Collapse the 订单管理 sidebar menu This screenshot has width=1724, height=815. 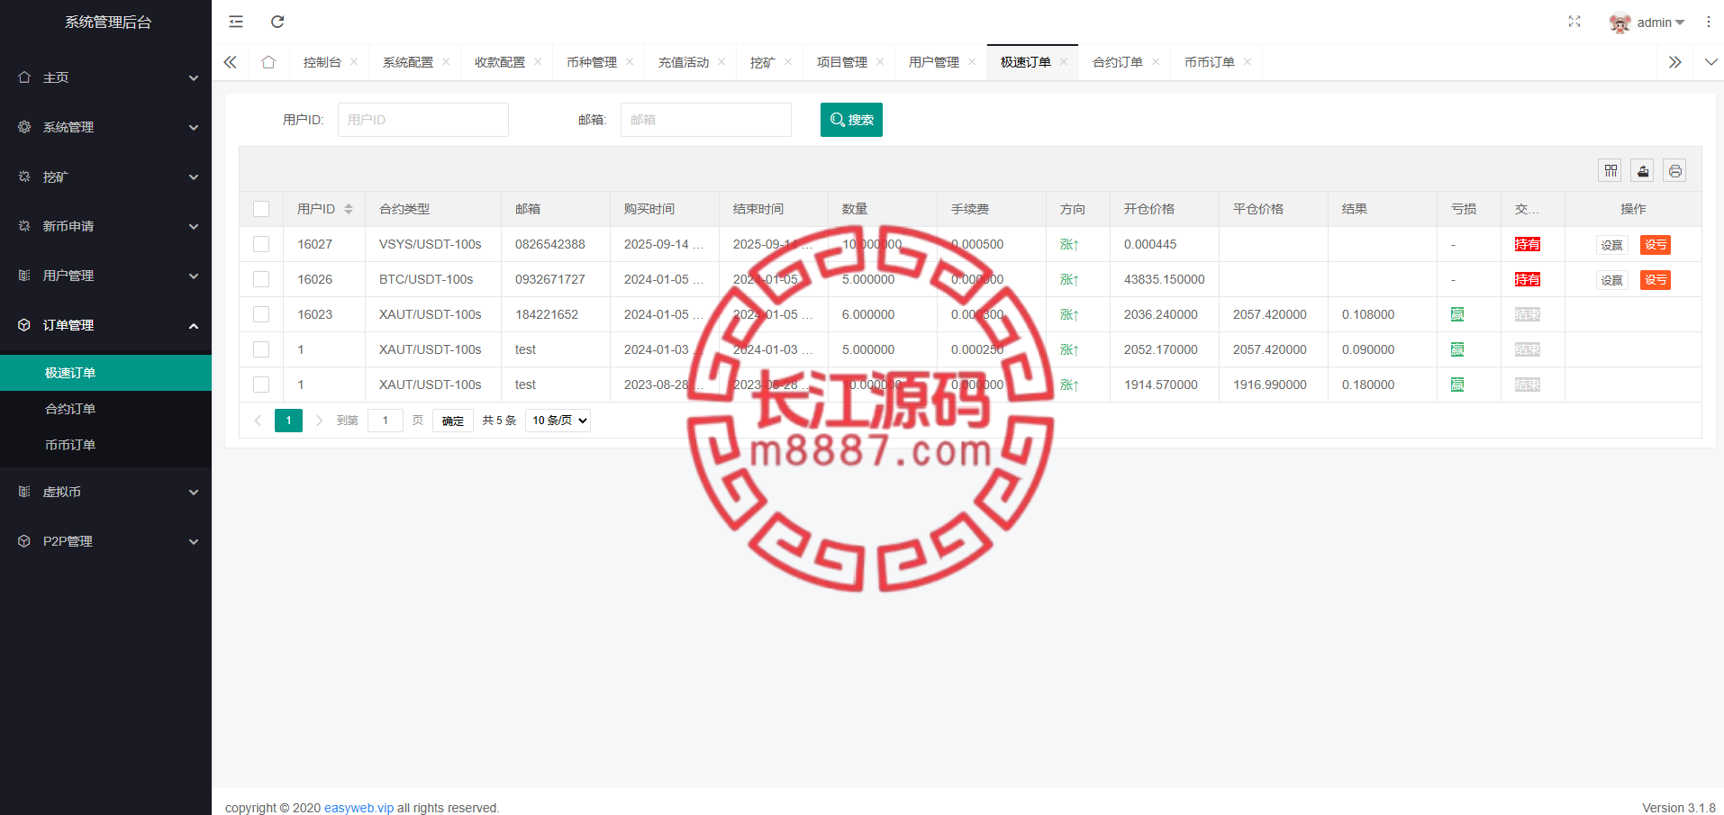coord(105,325)
